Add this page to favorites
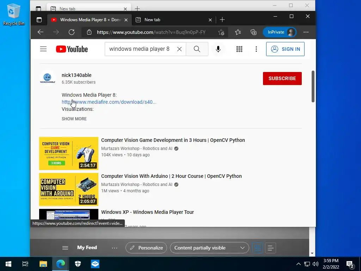Screen dimensions: 361x271 [x=221, y=32]
